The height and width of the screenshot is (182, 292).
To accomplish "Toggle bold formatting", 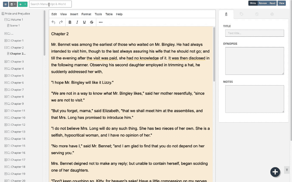I will pos(70,22).
